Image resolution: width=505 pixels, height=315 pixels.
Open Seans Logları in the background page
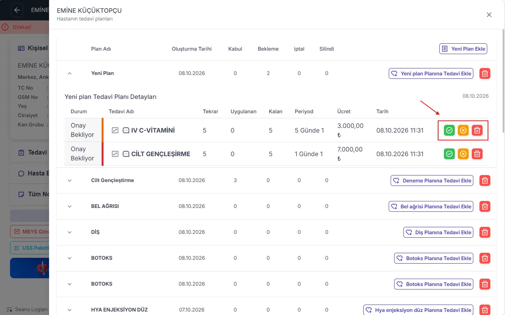(27, 310)
